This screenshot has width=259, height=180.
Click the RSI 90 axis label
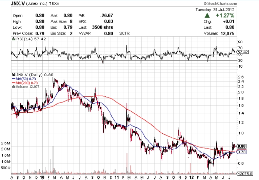tap(240, 42)
